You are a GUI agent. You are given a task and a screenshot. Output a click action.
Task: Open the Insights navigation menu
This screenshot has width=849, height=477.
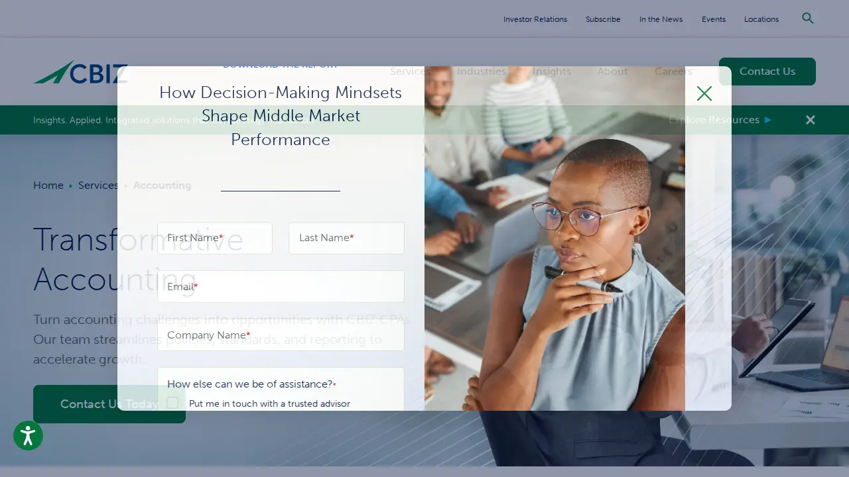(552, 72)
